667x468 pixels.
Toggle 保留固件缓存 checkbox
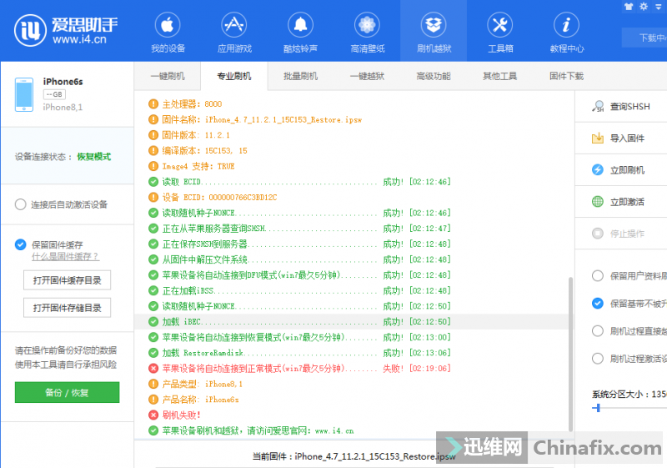pos(20,244)
